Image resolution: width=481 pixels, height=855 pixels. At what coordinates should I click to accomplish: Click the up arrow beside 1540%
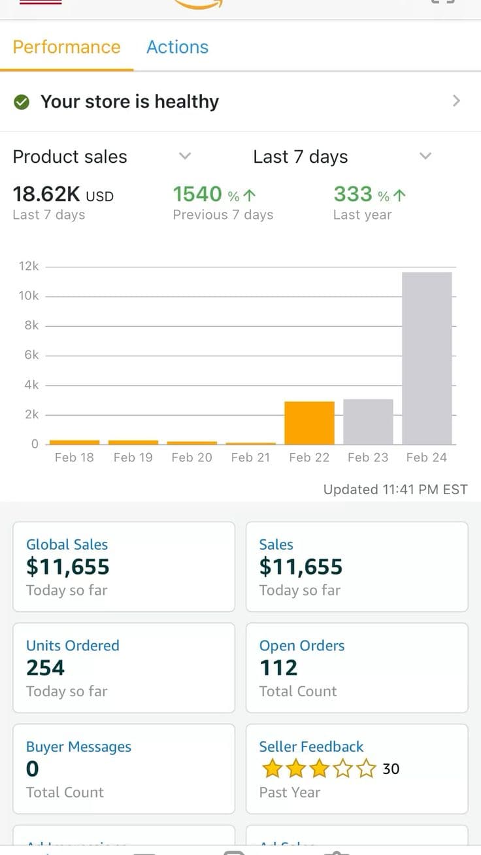pos(249,195)
